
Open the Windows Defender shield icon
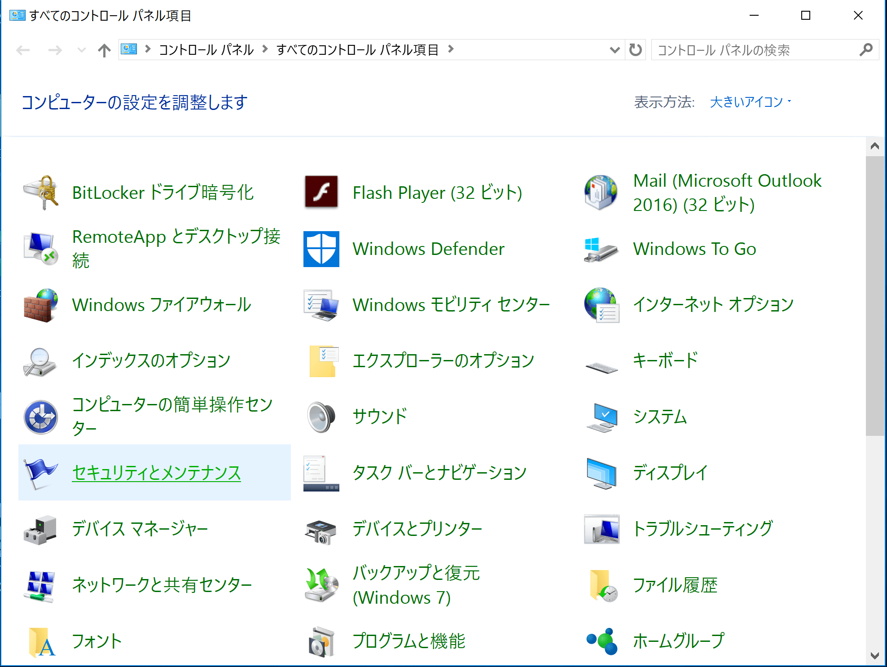(321, 249)
